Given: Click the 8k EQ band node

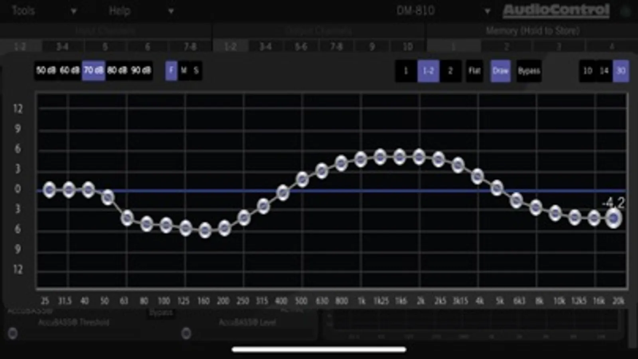Looking at the screenshot, I should tap(536, 207).
